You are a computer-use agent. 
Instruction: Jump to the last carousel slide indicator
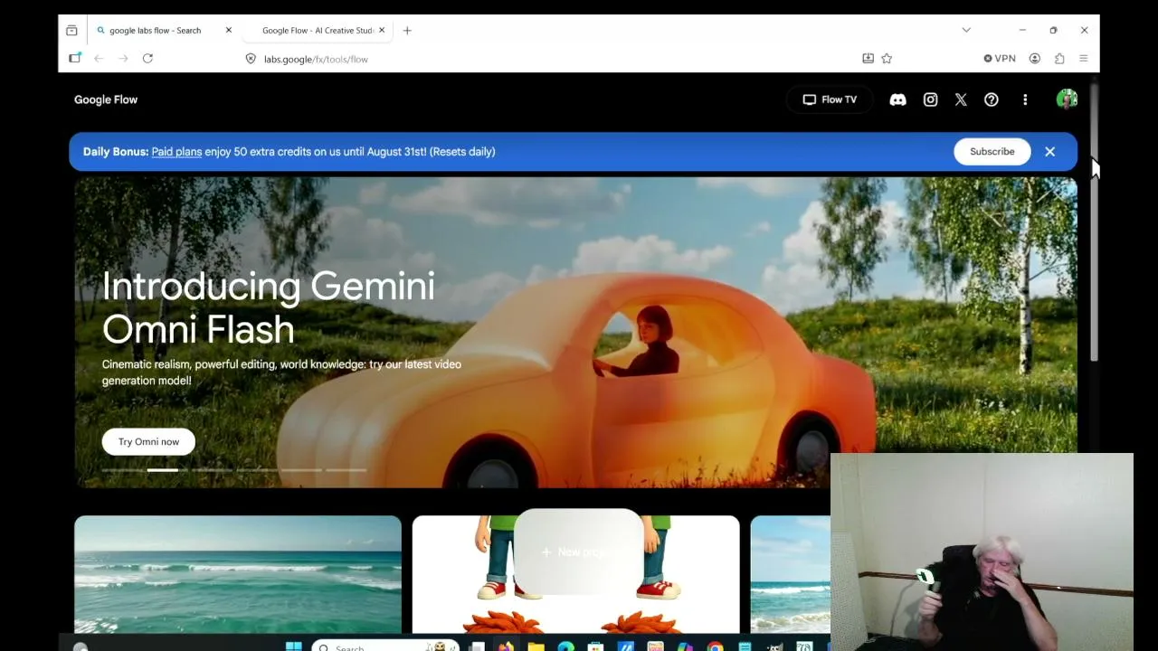coord(346,470)
